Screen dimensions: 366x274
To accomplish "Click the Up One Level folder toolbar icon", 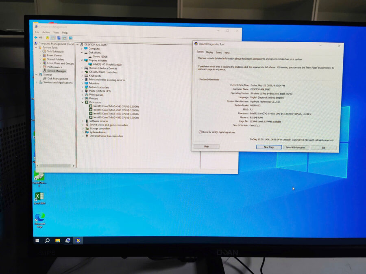I will click(x=48, y=38).
